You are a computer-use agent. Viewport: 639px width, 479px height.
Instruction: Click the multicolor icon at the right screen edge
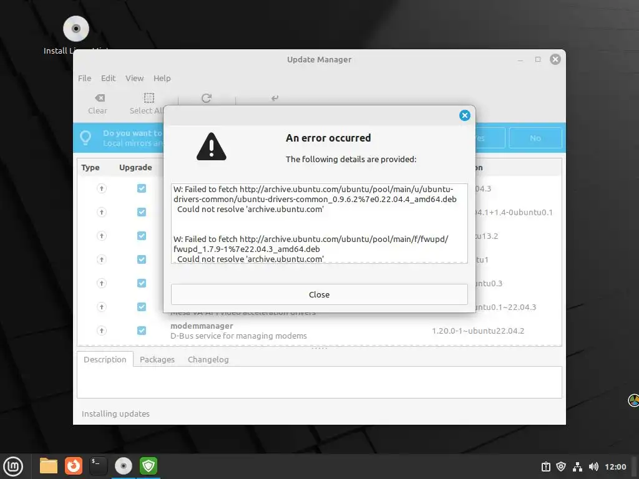click(x=634, y=400)
